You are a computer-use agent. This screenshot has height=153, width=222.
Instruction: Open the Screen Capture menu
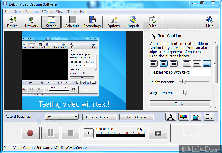(26, 12)
